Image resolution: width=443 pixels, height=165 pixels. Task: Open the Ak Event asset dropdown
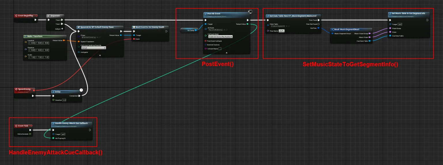click(x=215, y=30)
